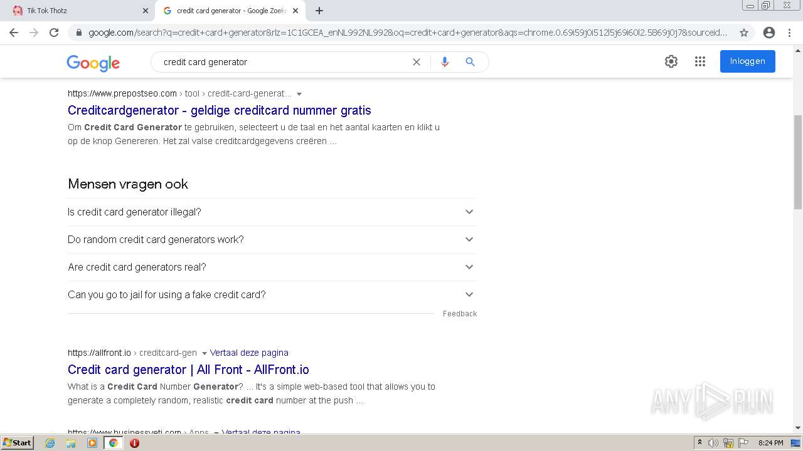Show hidden tray icons arrow
Screen dimensions: 803x451
coord(699,443)
